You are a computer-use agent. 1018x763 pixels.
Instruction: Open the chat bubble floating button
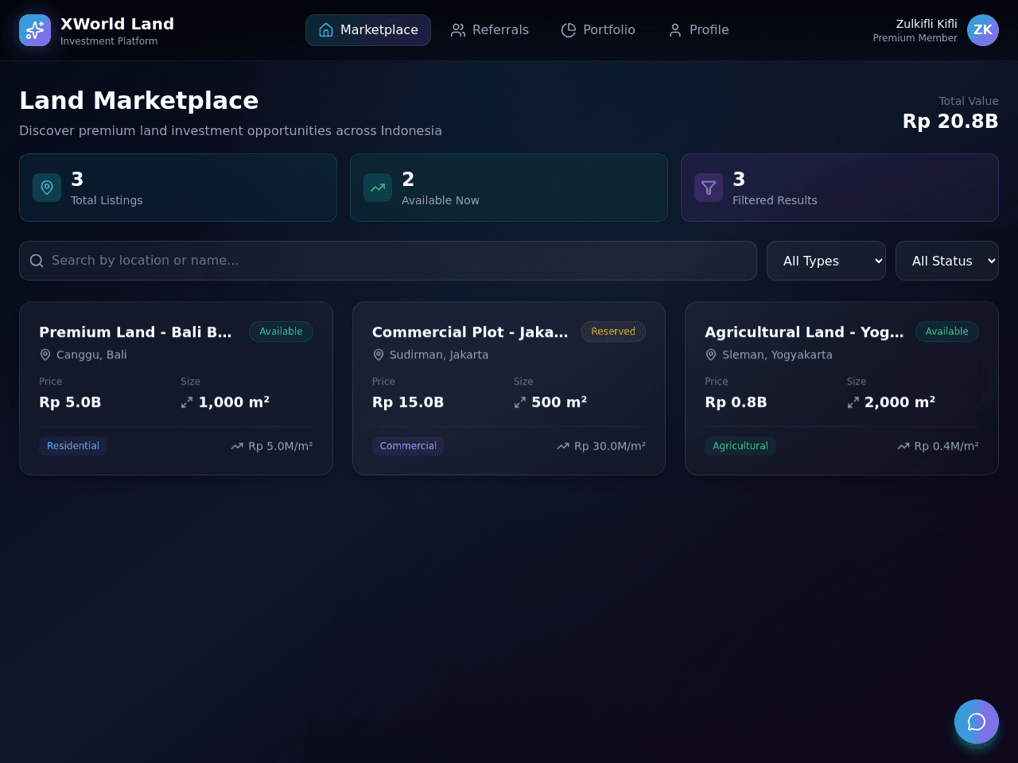pos(977,722)
